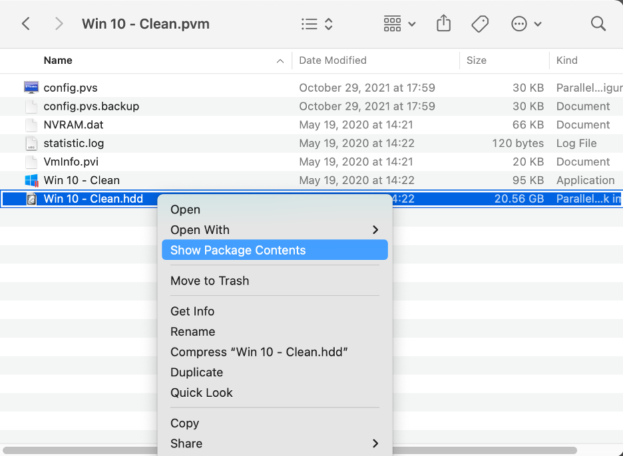The height and width of the screenshot is (456, 623).
Task: Choose Share in the context menu
Action: pyautogui.click(x=186, y=443)
